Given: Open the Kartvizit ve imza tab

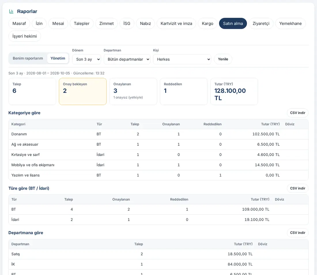Looking at the screenshot, I should click(x=176, y=23).
